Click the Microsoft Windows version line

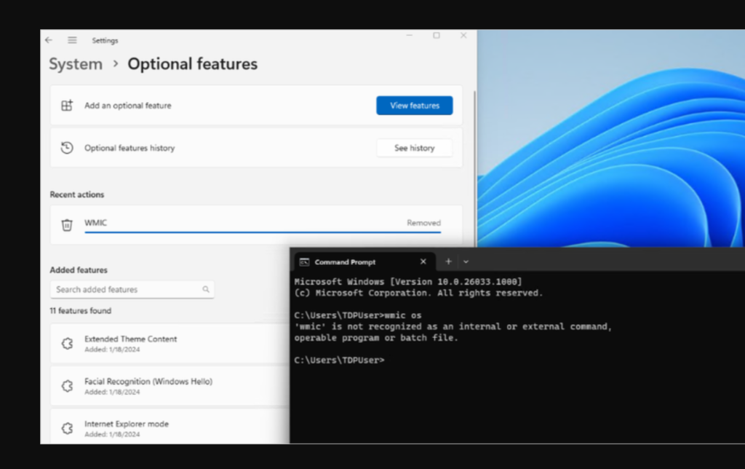point(408,282)
